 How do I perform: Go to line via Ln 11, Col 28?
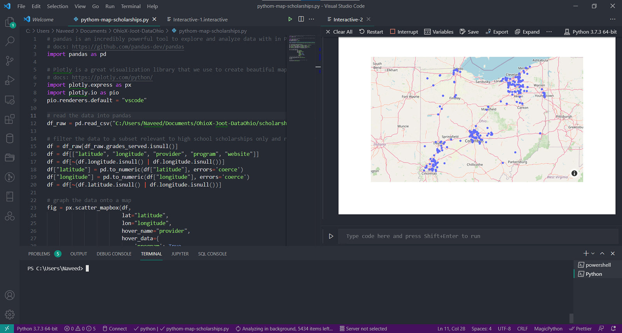pyautogui.click(x=451, y=329)
